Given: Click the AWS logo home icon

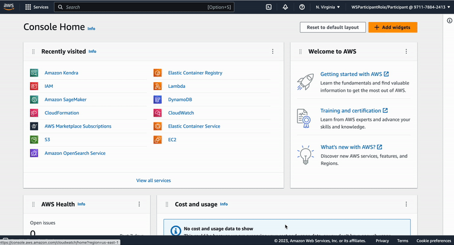Looking at the screenshot, I should tap(9, 7).
